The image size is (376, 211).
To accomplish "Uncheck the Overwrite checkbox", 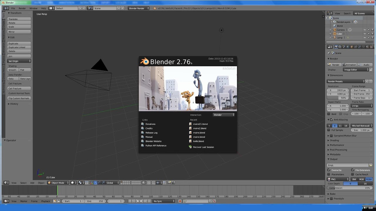I will point(329,170).
